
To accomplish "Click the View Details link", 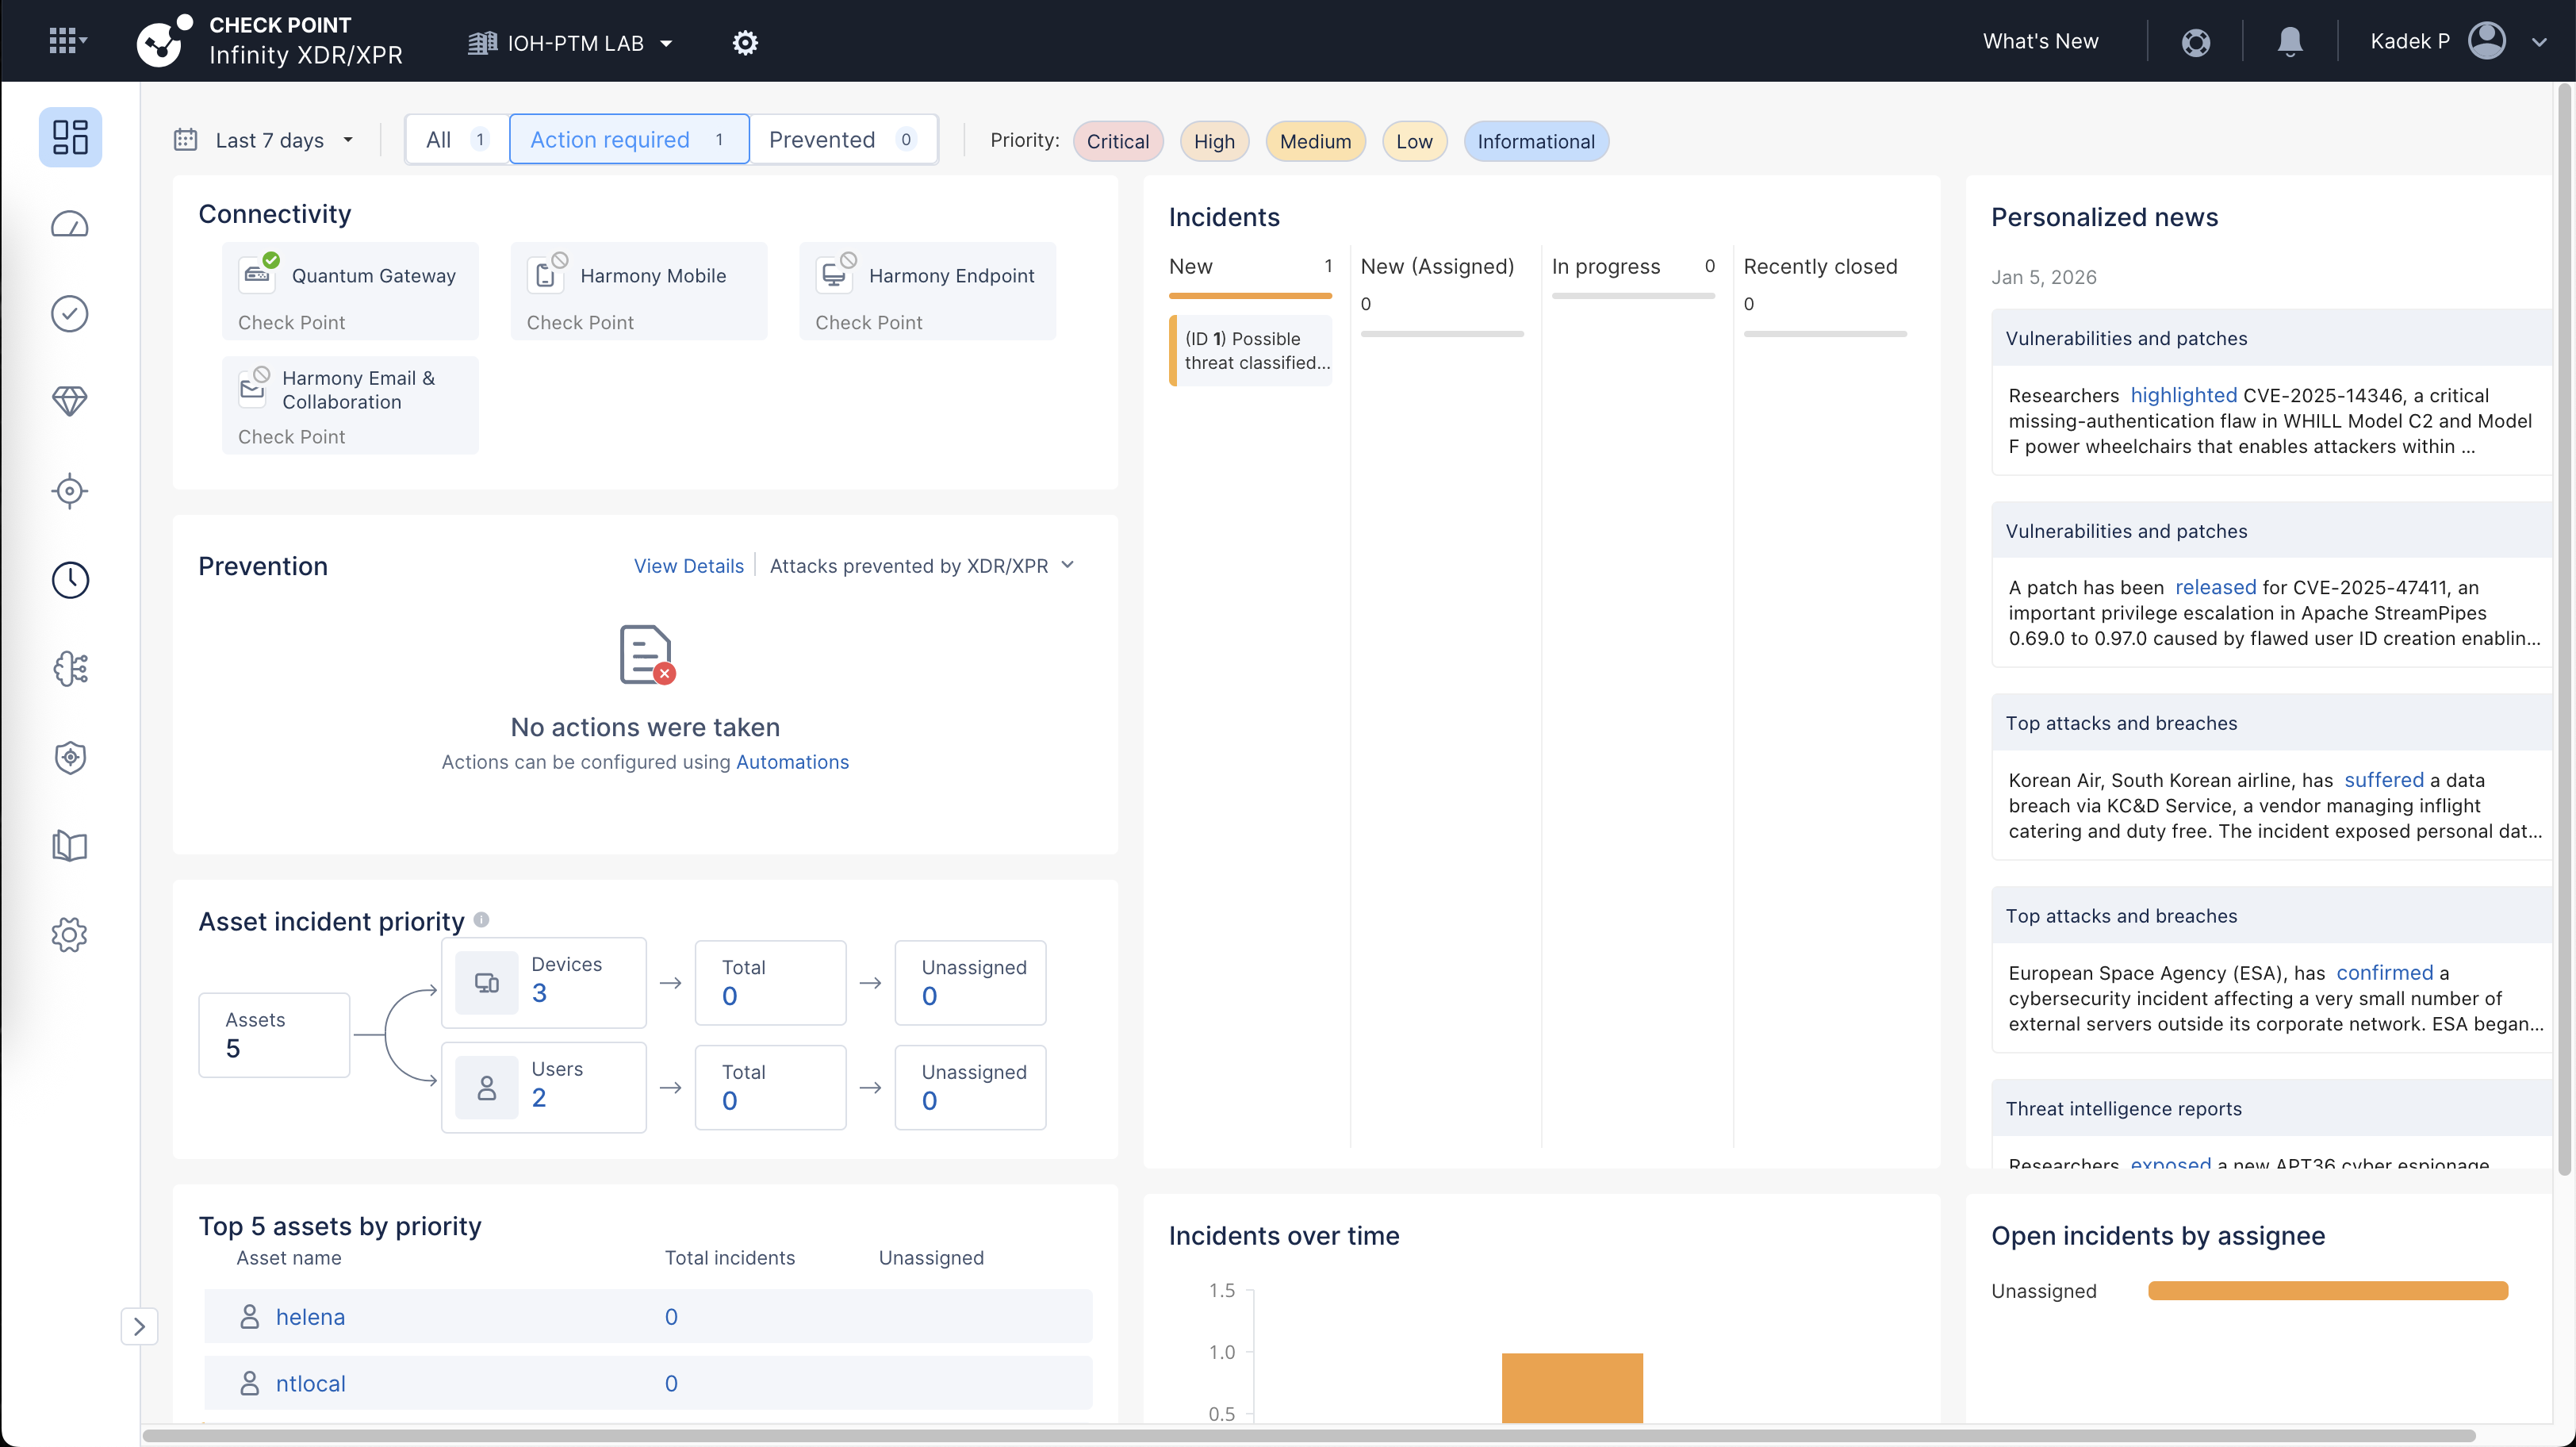I will pyautogui.click(x=688, y=566).
